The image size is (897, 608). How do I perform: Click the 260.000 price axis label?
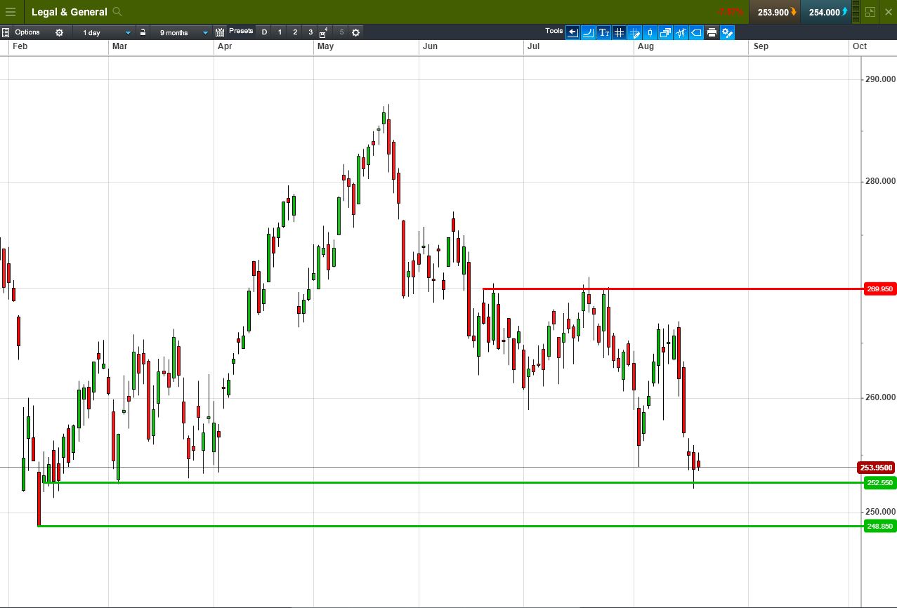(x=879, y=397)
